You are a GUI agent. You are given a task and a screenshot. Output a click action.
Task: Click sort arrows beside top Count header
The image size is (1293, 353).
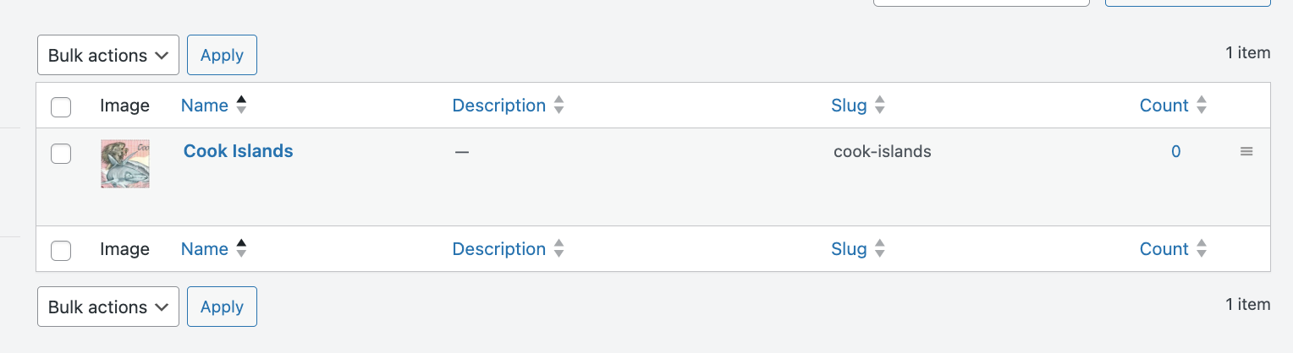pos(1202,106)
